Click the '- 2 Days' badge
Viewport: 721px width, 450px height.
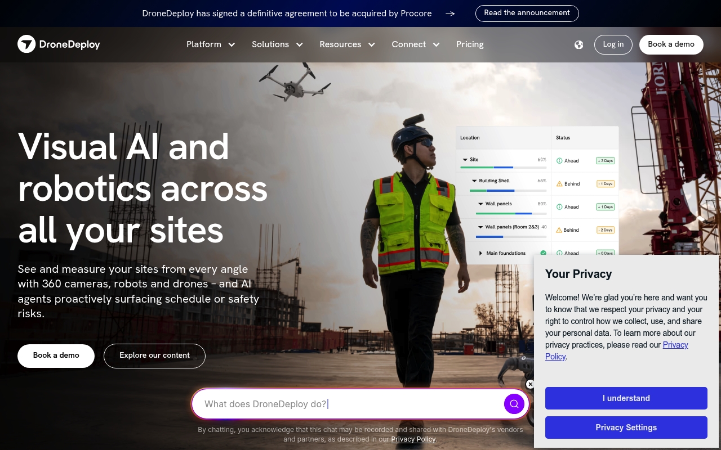click(605, 230)
